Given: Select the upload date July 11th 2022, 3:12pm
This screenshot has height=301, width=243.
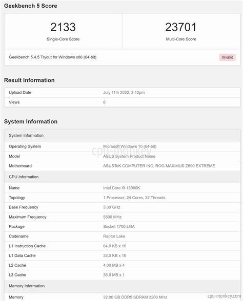Looking at the screenshot, I should 124,93.
